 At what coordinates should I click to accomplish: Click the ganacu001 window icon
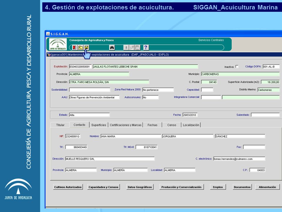(x=48, y=54)
